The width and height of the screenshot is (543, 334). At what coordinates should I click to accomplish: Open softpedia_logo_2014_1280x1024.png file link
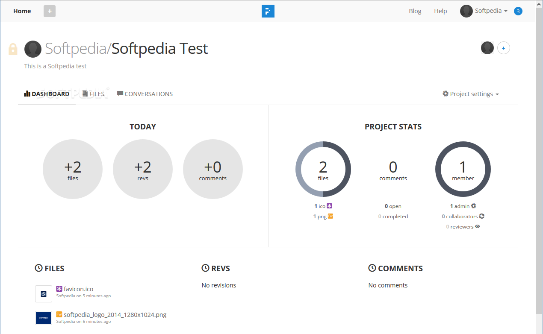[115, 315]
